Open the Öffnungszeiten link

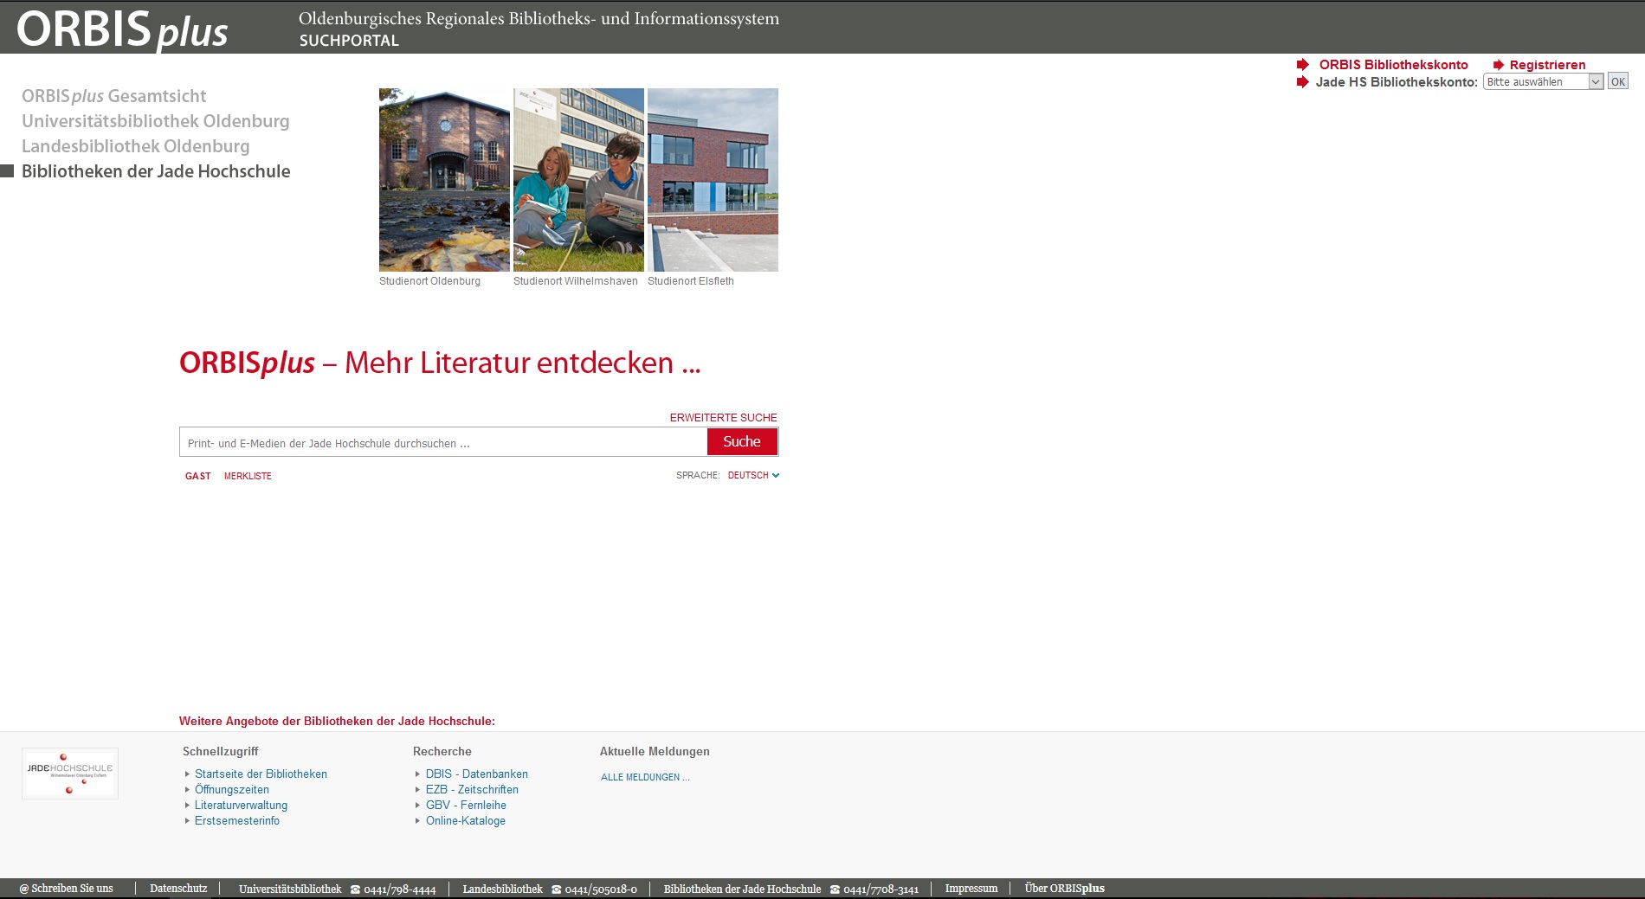click(x=232, y=790)
